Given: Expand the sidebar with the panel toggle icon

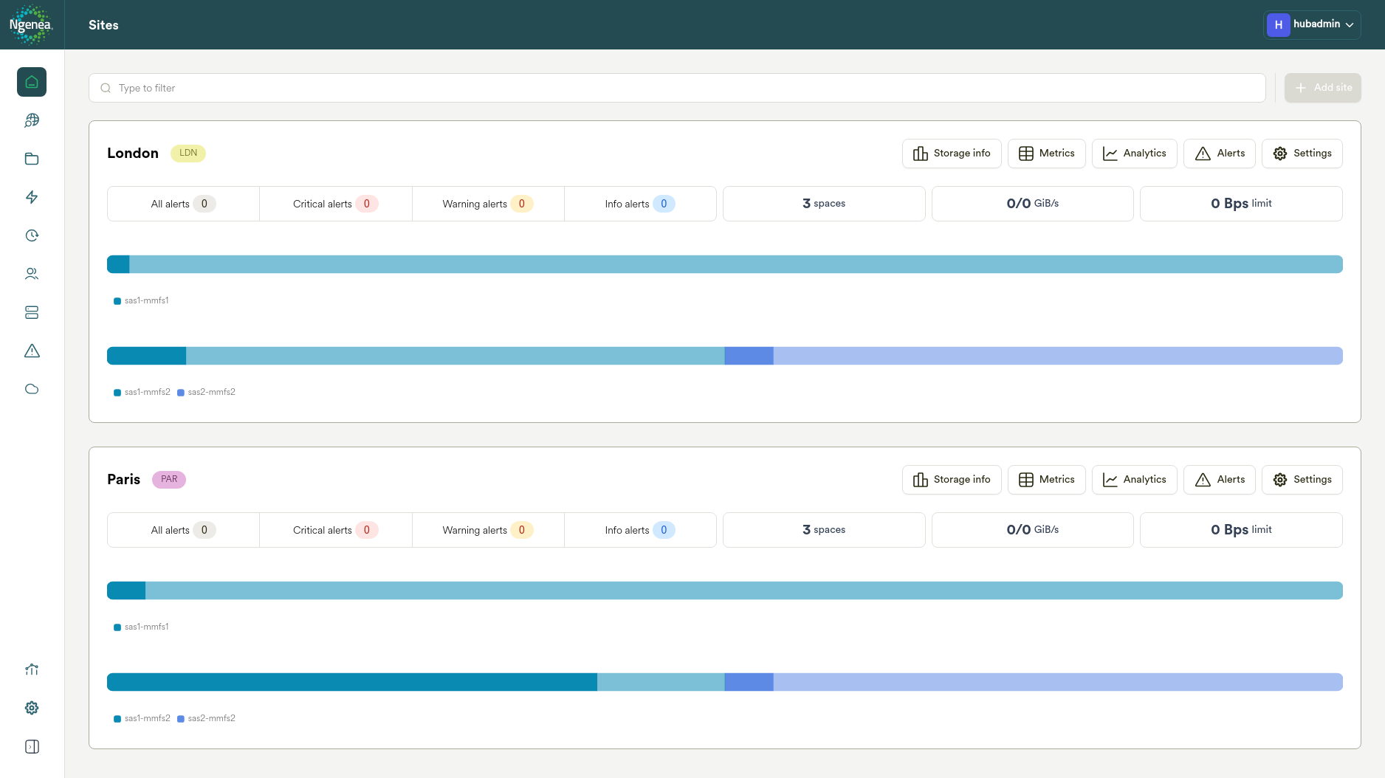Looking at the screenshot, I should point(32,746).
